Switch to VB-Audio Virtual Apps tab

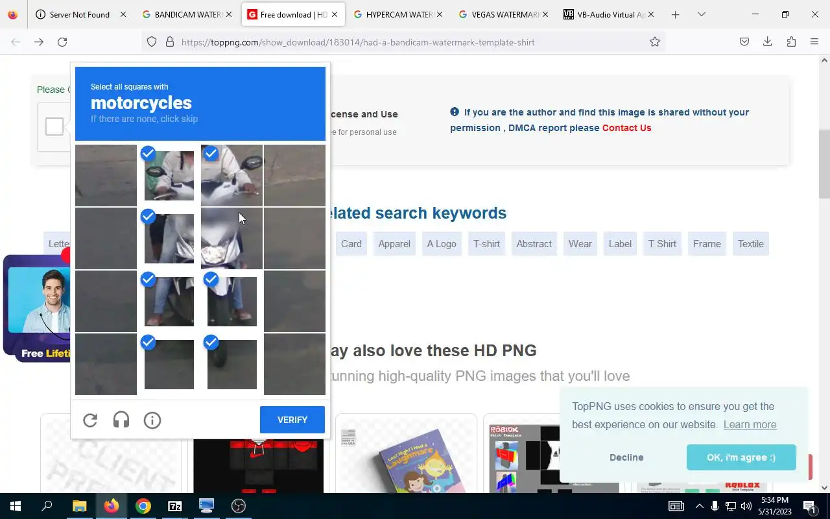(x=610, y=14)
